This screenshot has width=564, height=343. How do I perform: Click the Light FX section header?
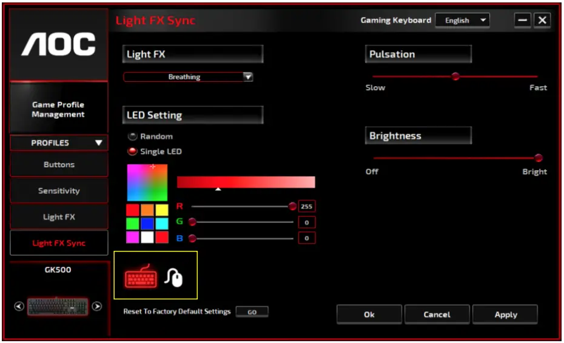pyautogui.click(x=193, y=55)
